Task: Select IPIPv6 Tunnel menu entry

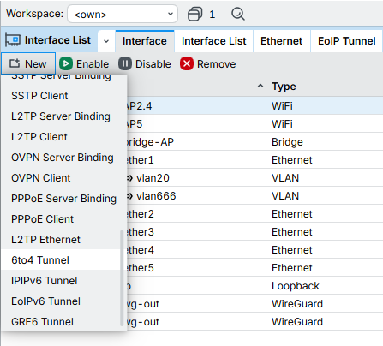Action: pyautogui.click(x=61, y=281)
